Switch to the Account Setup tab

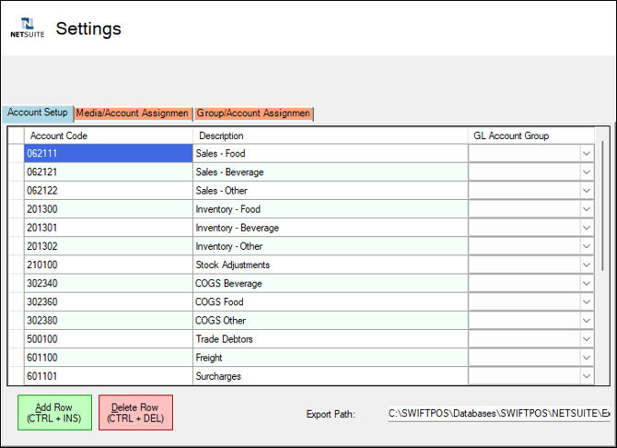pyautogui.click(x=38, y=112)
